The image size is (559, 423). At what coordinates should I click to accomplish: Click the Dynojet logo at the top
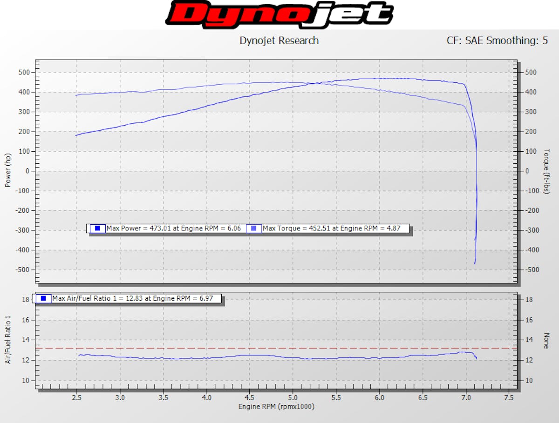pyautogui.click(x=279, y=15)
